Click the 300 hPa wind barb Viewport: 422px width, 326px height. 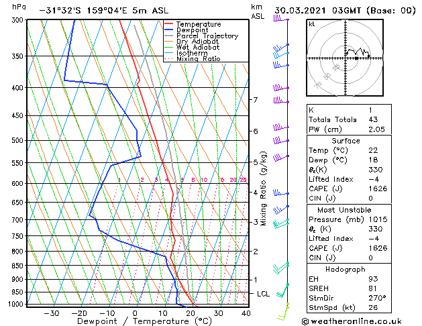click(x=281, y=19)
